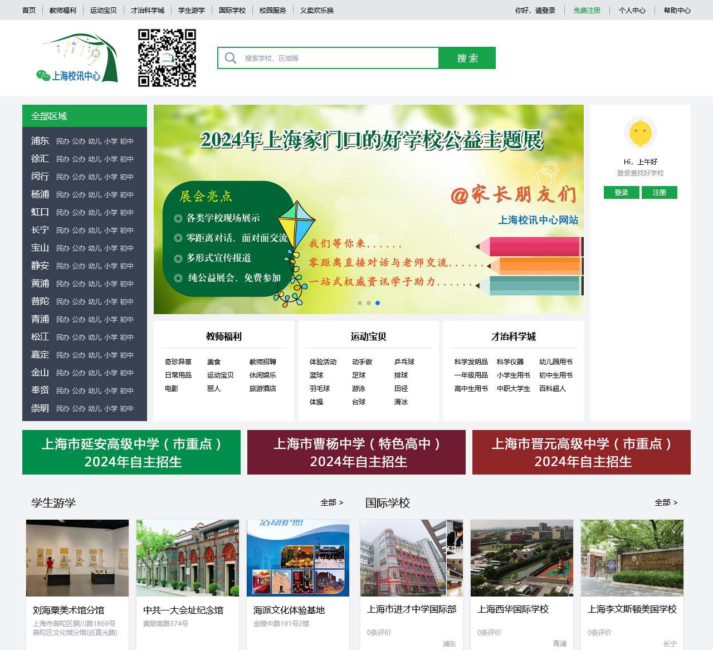Open 个人中心 in top bar
Screen dimensions: 713x650
(x=632, y=11)
